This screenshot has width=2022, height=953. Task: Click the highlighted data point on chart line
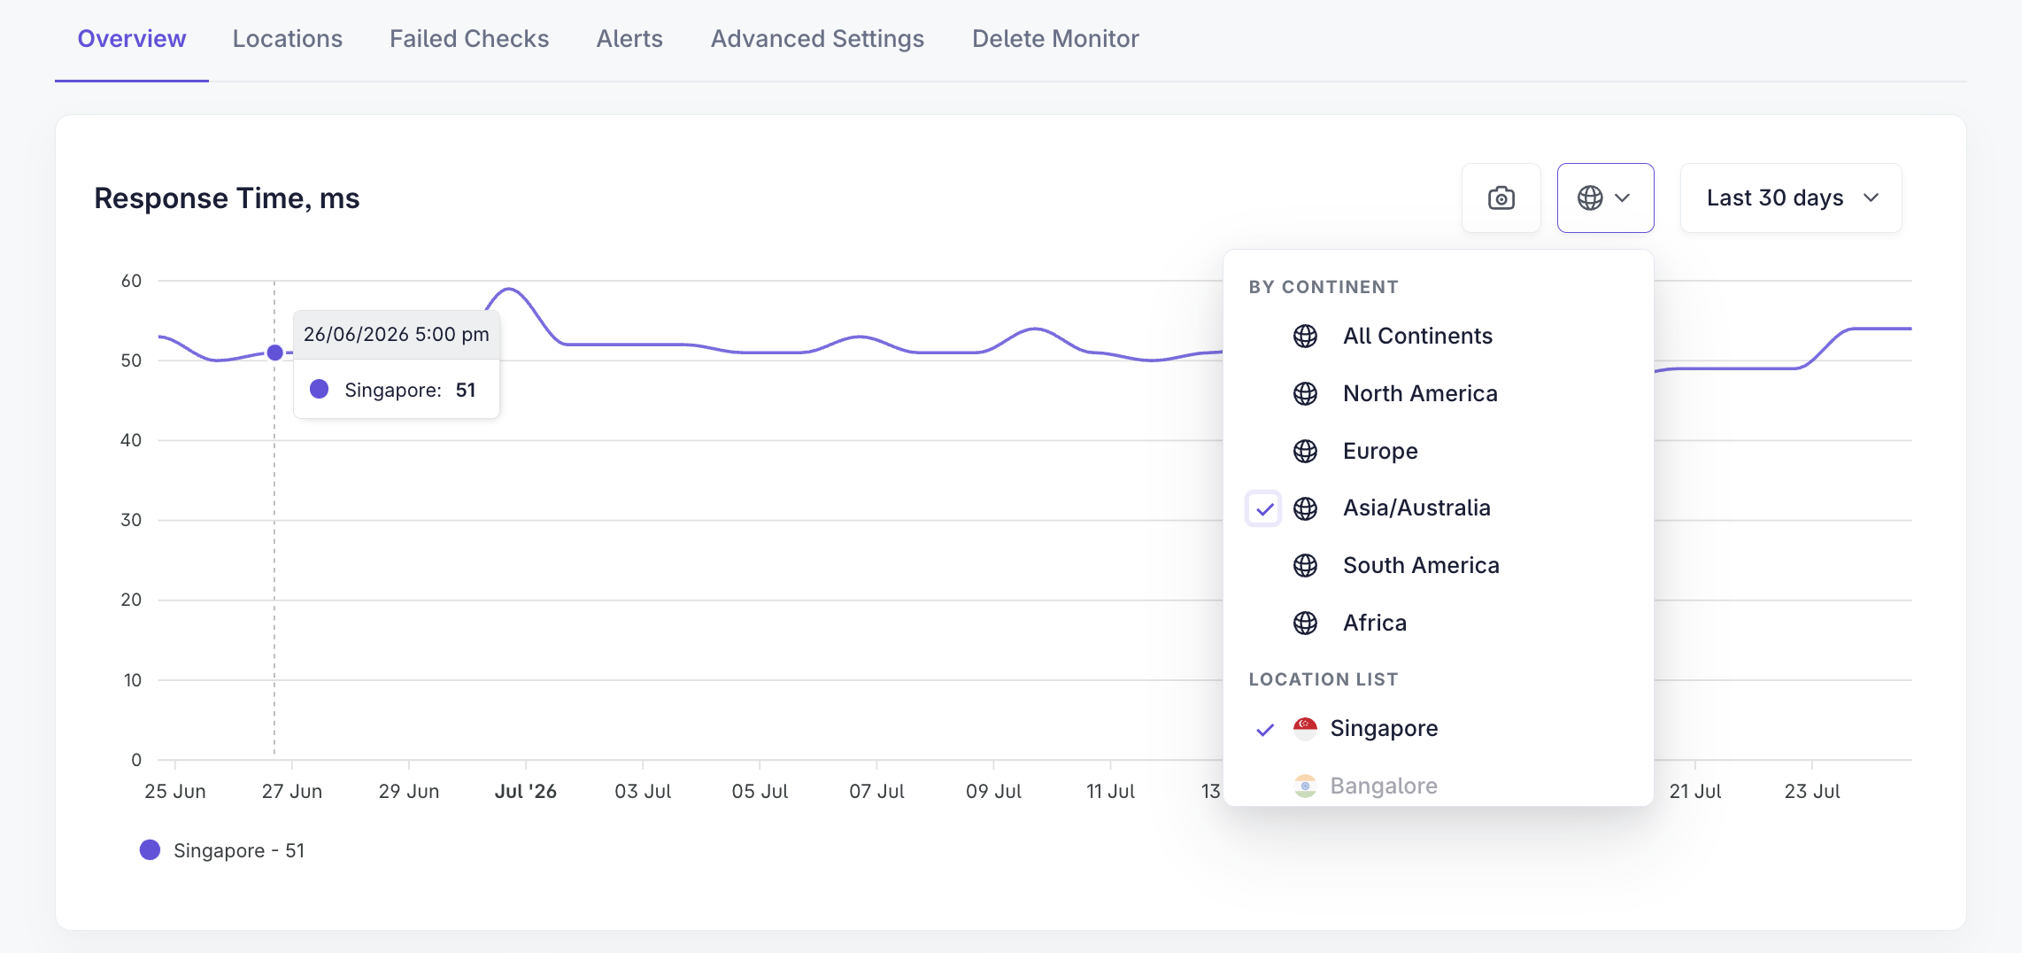274,353
